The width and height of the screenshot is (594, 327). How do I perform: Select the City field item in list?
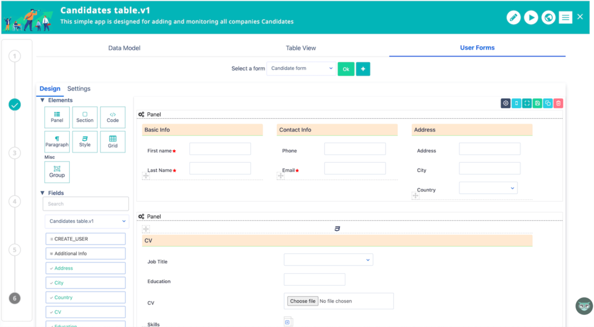click(86, 283)
